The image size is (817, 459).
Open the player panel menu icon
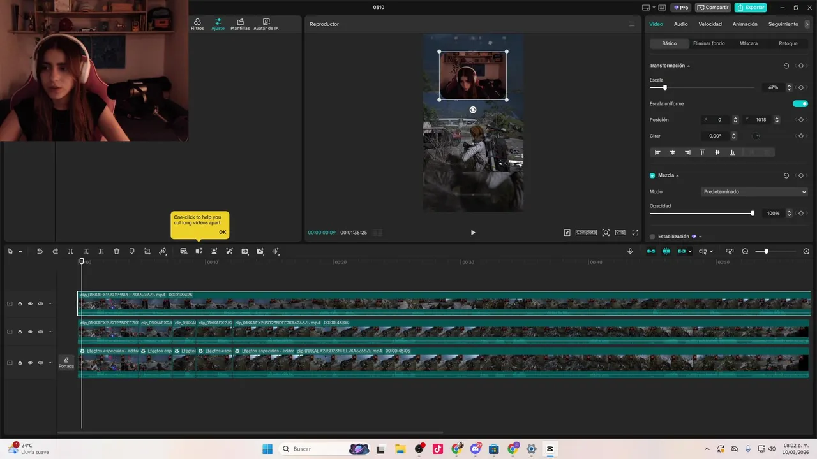point(632,24)
